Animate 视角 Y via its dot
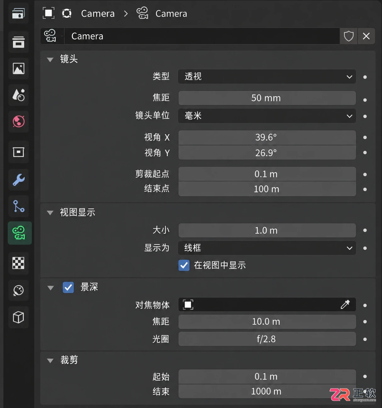382x408 pixels. (365, 152)
